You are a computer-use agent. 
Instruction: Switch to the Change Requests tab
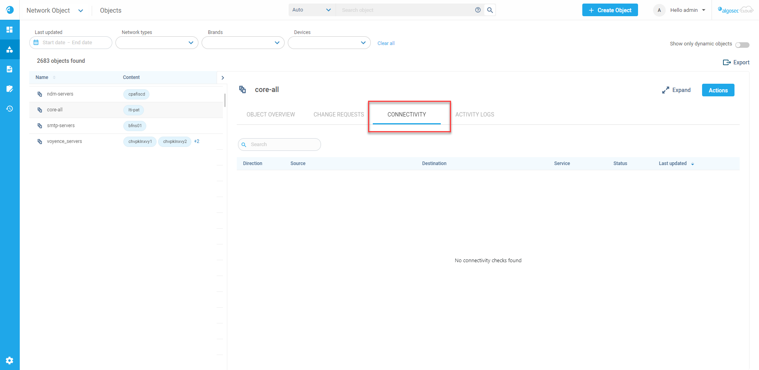pyautogui.click(x=338, y=115)
